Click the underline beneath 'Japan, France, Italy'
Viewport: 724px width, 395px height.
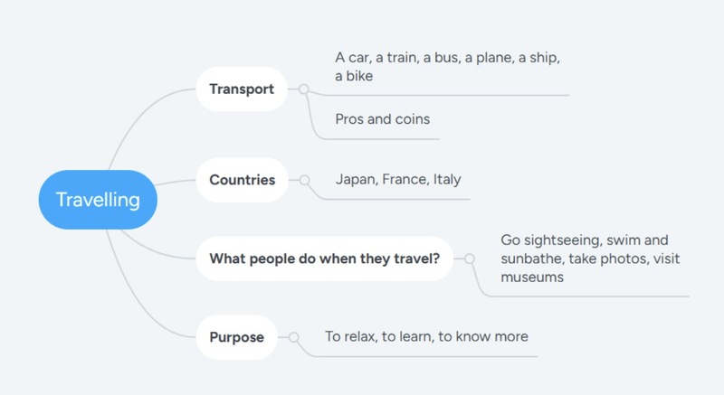(397, 199)
